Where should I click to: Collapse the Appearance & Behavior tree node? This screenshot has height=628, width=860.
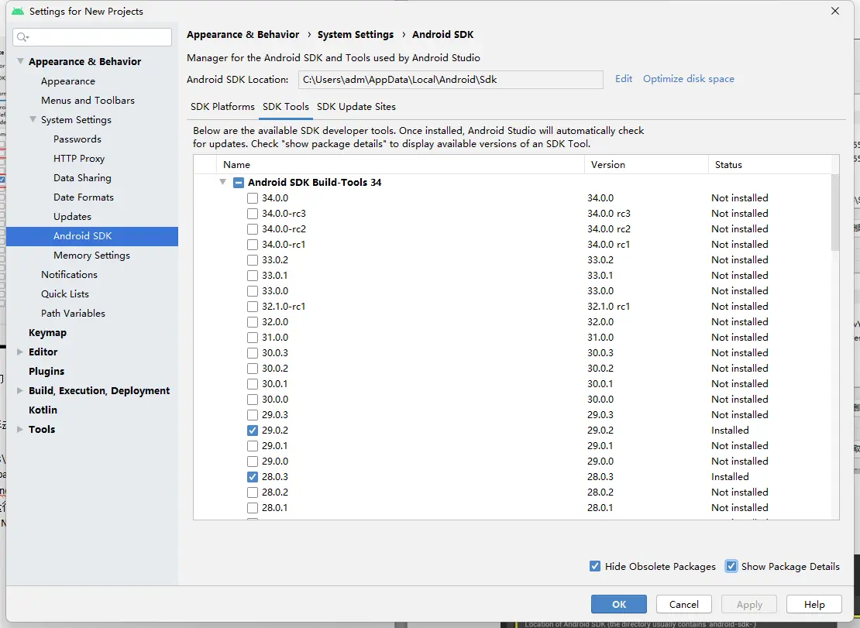tap(20, 61)
